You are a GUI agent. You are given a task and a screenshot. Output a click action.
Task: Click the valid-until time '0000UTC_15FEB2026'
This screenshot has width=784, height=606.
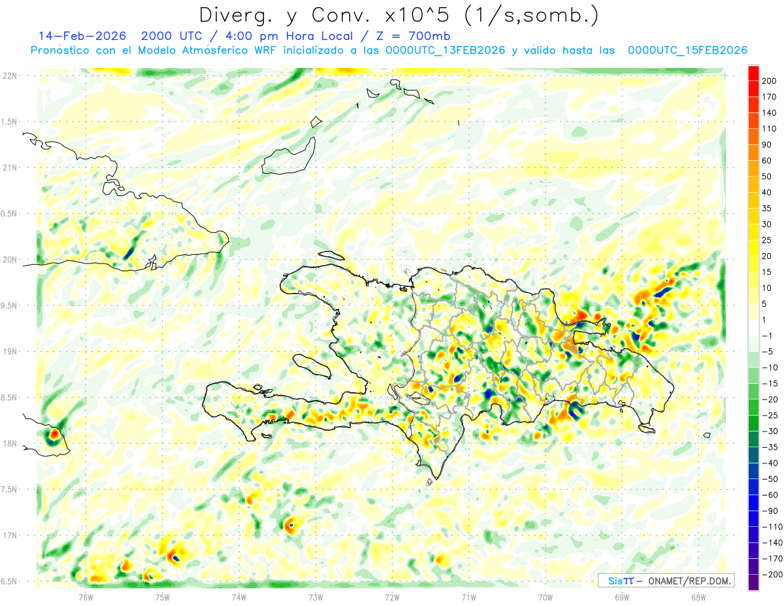coord(687,50)
